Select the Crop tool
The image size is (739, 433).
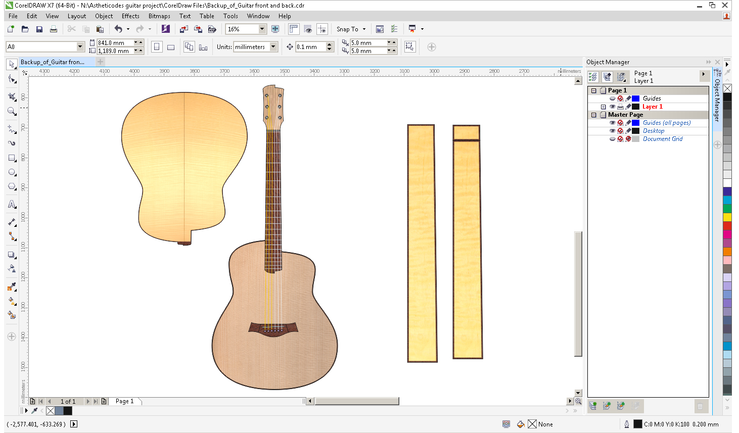12,96
